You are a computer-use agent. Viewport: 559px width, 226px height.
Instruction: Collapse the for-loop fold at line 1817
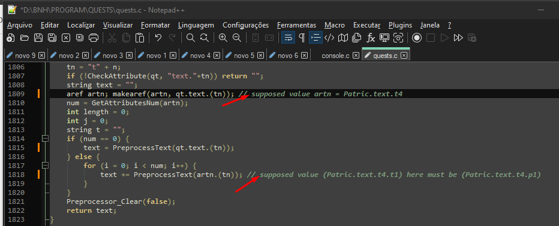pos(45,165)
